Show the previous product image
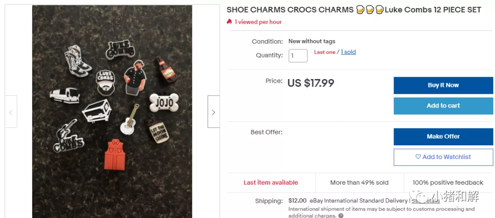This screenshot has height=218, width=495. 11,112
